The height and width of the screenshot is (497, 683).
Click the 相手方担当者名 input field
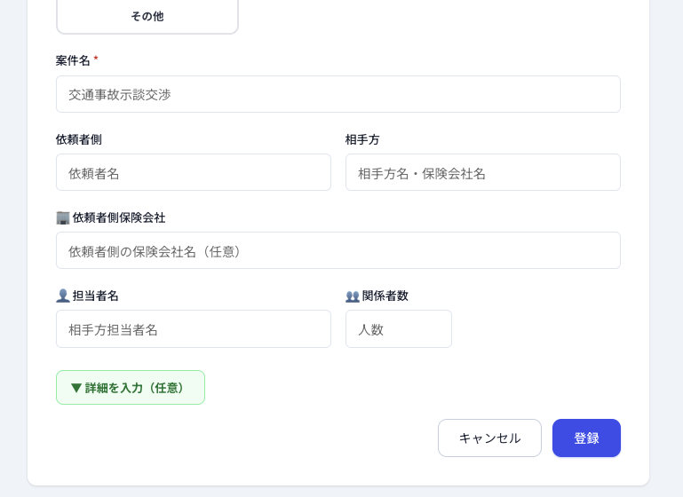point(193,328)
